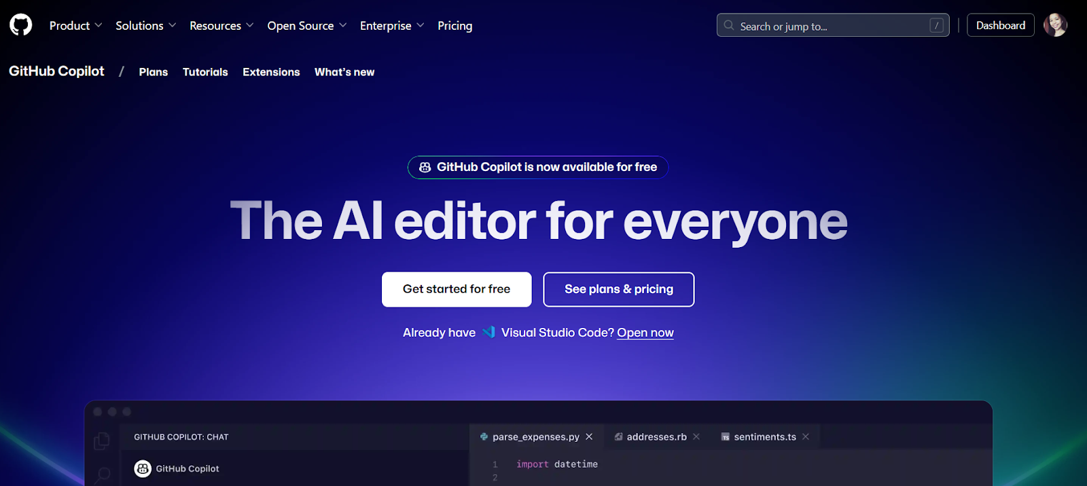This screenshot has width=1087, height=486.
Task: Focus the Search or jump to field
Action: pos(833,25)
